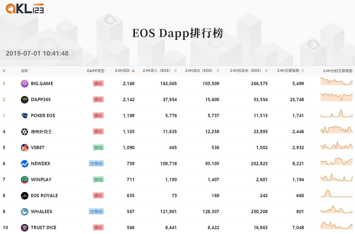Click 娱乐 tag in DAPP365 row

(x=98, y=100)
